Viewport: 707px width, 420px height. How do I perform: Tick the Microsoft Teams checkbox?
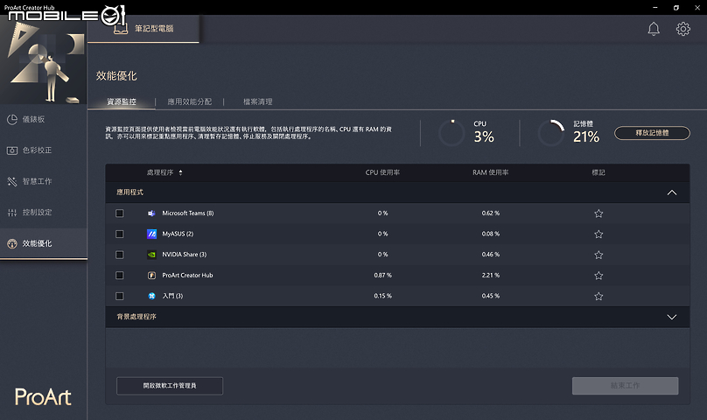click(x=120, y=213)
